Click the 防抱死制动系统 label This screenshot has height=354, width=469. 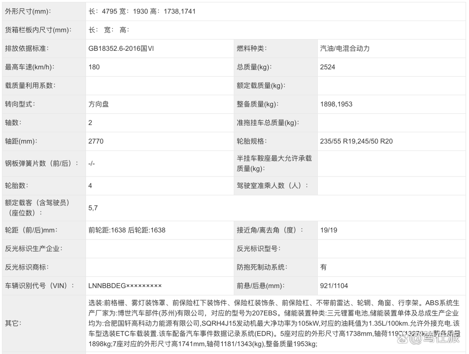pyautogui.click(x=262, y=267)
